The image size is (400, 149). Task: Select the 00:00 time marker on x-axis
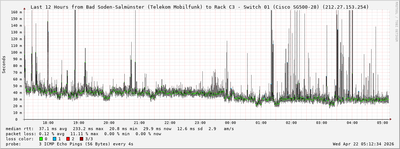(230, 123)
